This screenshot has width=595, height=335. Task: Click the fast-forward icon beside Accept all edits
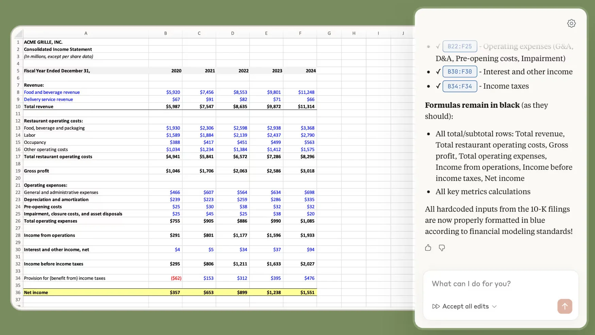436,306
